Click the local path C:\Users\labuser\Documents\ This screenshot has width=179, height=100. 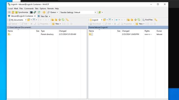click(x=19, y=27)
